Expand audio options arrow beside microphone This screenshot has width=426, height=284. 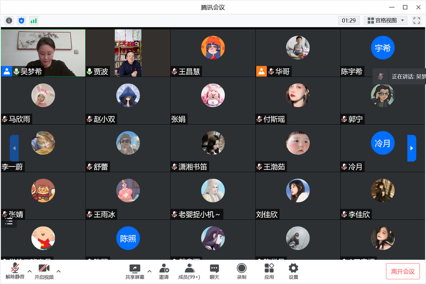click(x=29, y=271)
